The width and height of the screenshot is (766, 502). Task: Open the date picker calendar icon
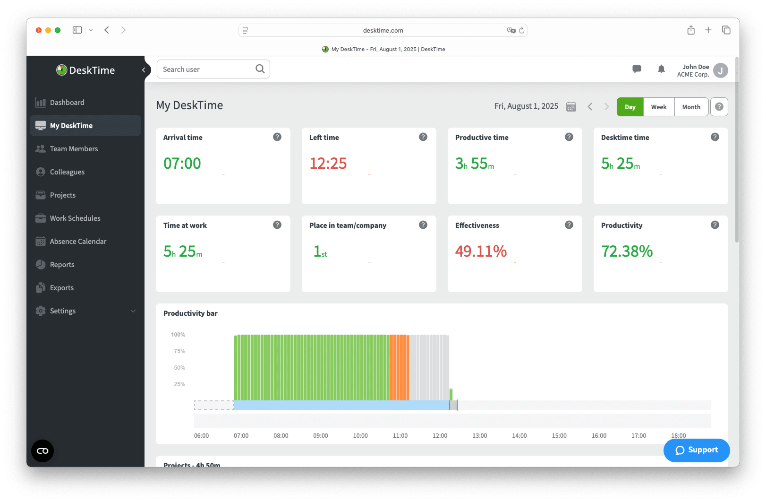[x=571, y=107]
